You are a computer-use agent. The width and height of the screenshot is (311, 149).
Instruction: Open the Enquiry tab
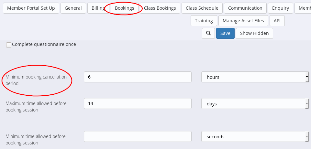pos(281,8)
